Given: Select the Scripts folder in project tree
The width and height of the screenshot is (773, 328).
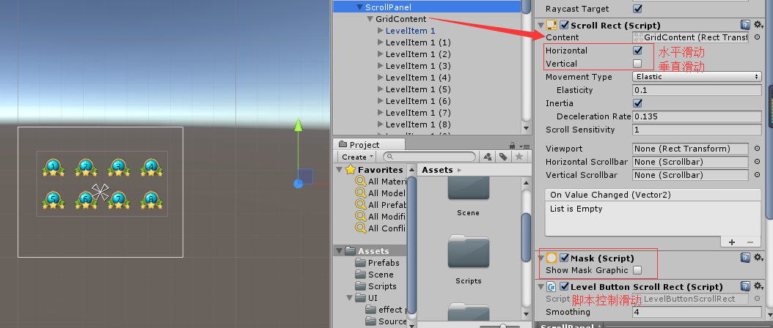Looking at the screenshot, I should click(x=376, y=286).
